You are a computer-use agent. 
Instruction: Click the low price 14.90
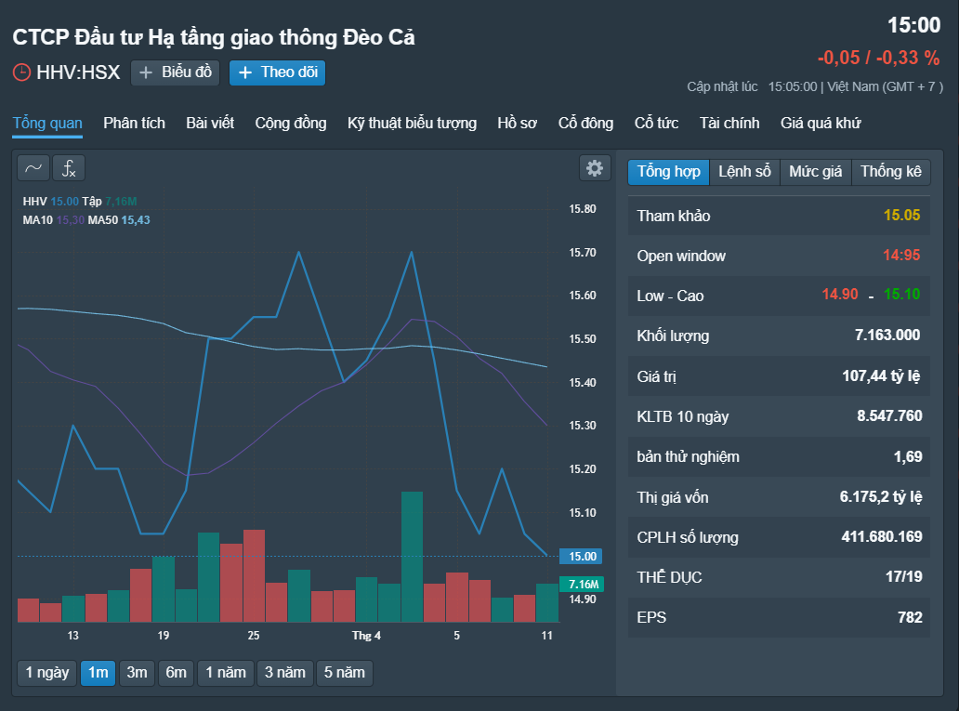click(x=840, y=295)
